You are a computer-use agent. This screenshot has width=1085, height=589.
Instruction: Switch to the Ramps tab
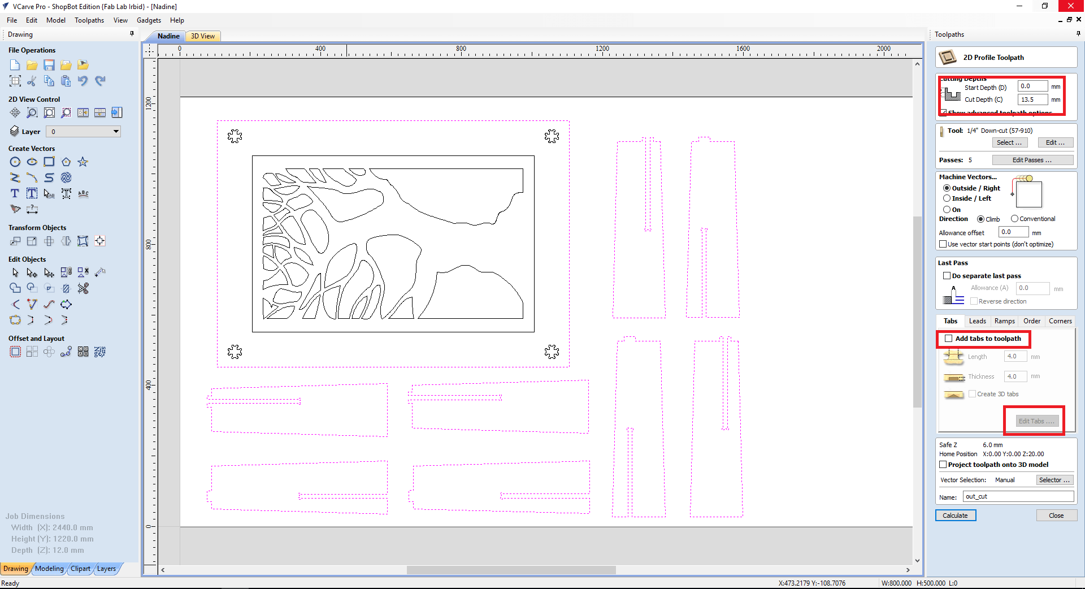click(1004, 321)
